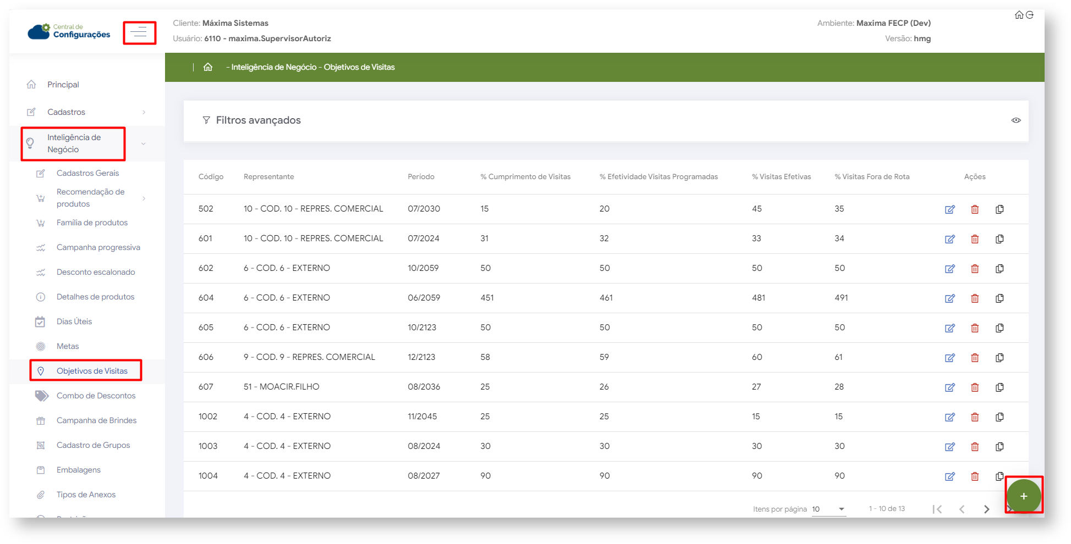Edit record 502 with pencil icon

coord(949,209)
